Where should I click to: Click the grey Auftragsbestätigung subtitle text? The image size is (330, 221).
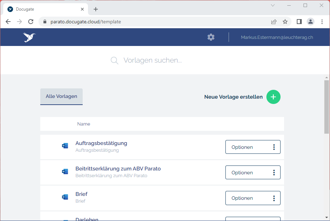click(x=97, y=150)
